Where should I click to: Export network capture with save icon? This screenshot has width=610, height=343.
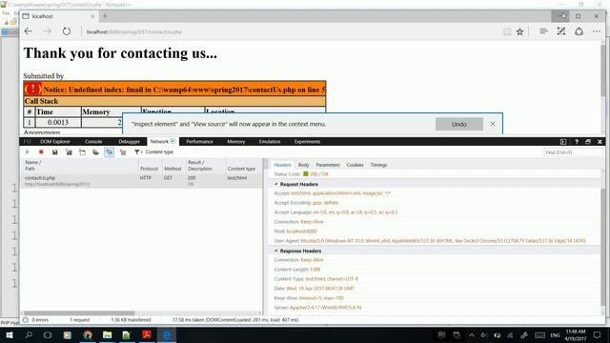[55, 152]
